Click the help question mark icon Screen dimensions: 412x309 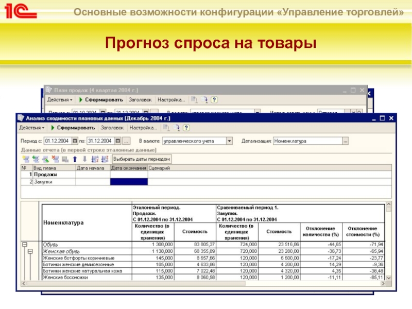(186, 127)
